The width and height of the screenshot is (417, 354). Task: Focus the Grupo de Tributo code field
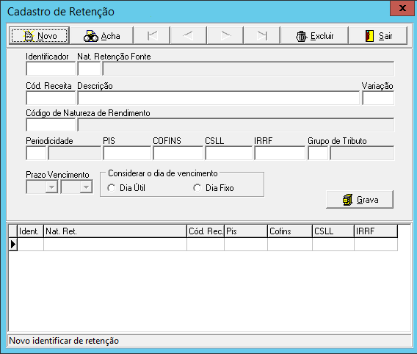[x=318, y=153]
